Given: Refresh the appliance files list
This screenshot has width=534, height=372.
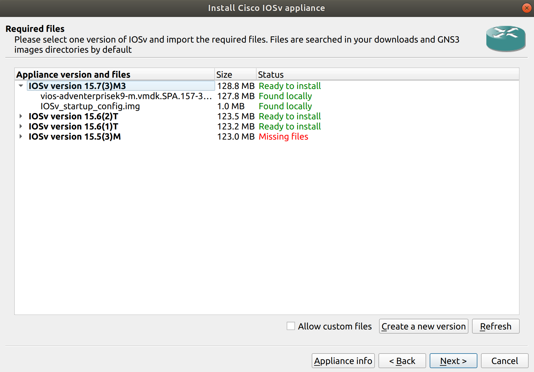Looking at the screenshot, I should 496,326.
